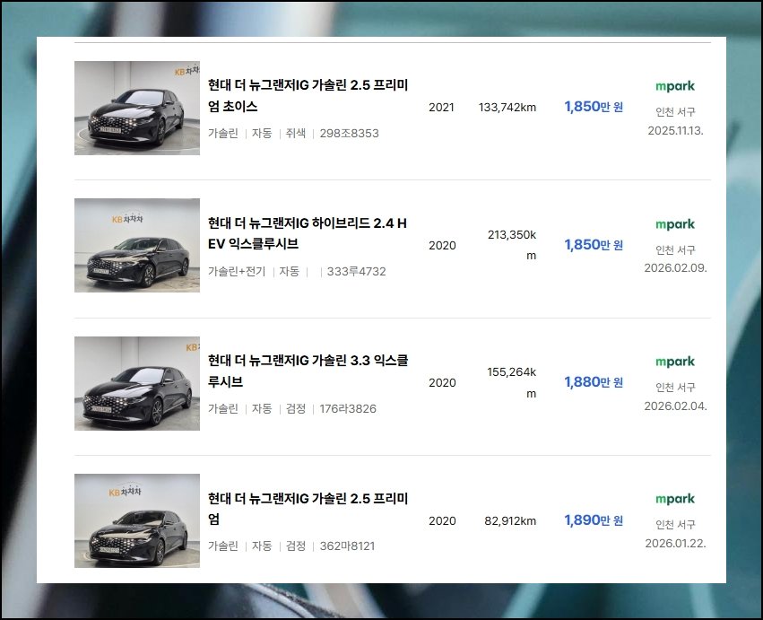Select year 2021 in first row

(441, 107)
